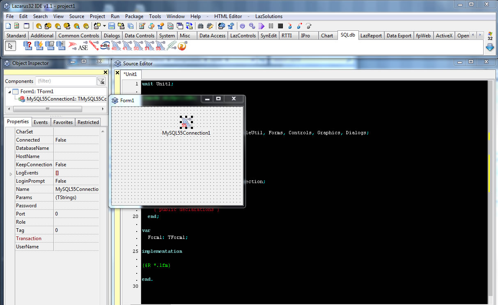Click the clear filter funnel button
498x305 pixels.
(x=101, y=81)
